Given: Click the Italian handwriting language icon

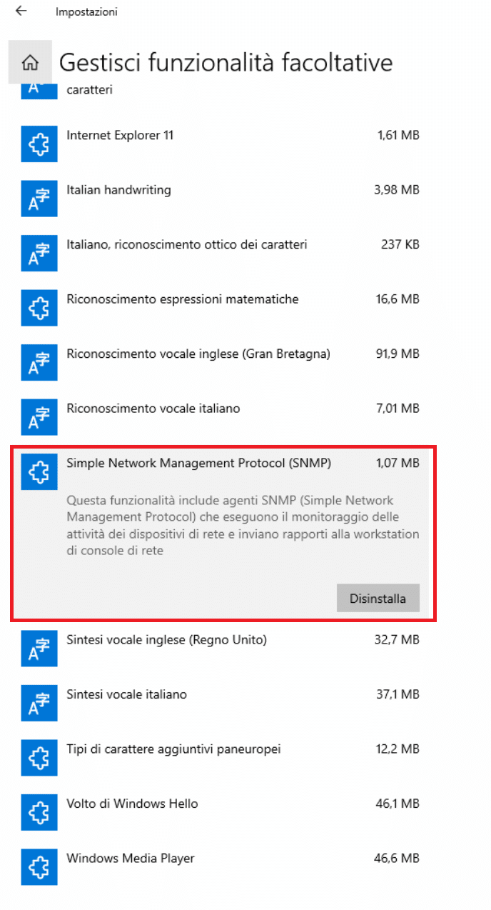Looking at the screenshot, I should click(x=37, y=199).
